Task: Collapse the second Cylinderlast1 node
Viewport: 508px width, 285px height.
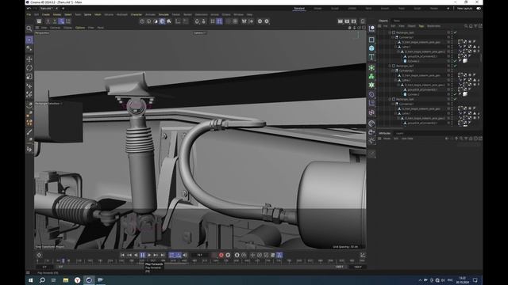Action: pos(393,70)
